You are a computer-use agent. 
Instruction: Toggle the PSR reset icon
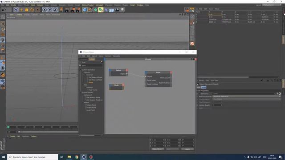[x=192, y=9]
